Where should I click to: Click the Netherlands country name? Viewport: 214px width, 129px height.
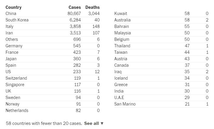pos(17,110)
